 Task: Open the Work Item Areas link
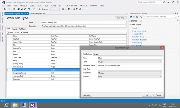138,37
